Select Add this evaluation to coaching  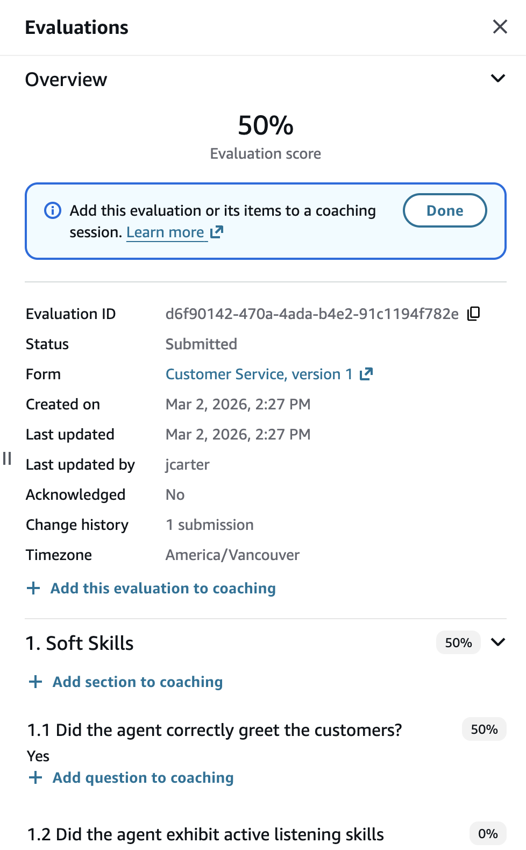click(162, 588)
